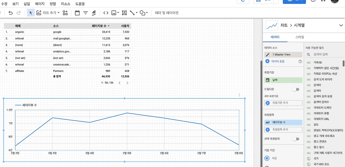Open the 정렬 menu

pos(53,4)
